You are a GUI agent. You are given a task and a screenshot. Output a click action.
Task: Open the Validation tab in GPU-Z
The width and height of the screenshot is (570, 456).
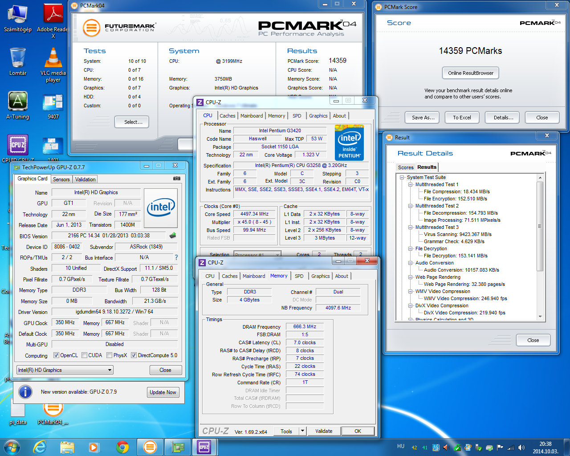(x=85, y=179)
